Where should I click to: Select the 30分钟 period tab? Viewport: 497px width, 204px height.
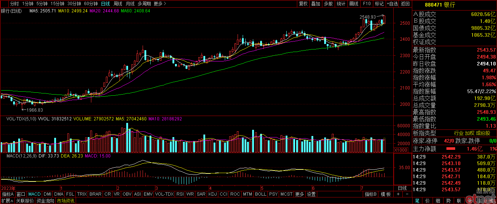coord(74,4)
